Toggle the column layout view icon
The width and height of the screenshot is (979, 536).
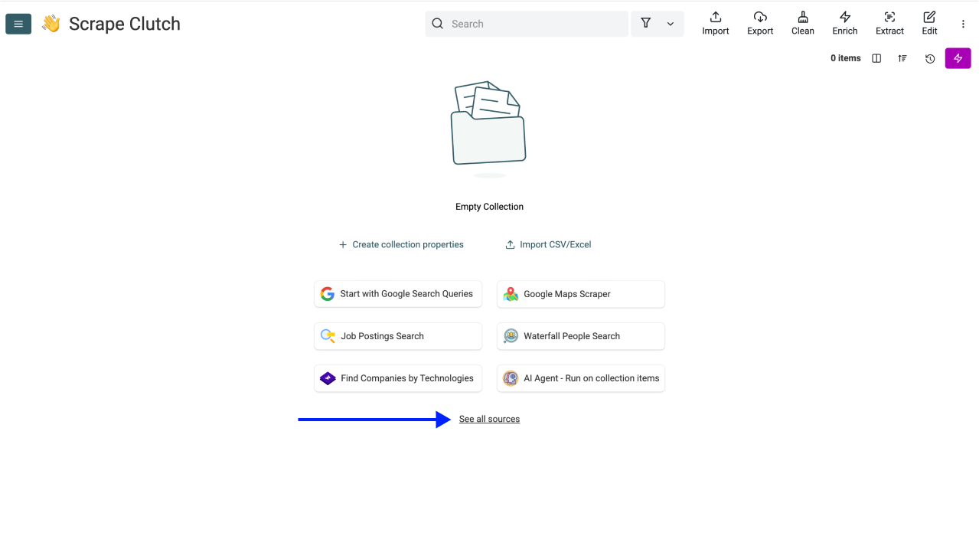click(x=876, y=58)
